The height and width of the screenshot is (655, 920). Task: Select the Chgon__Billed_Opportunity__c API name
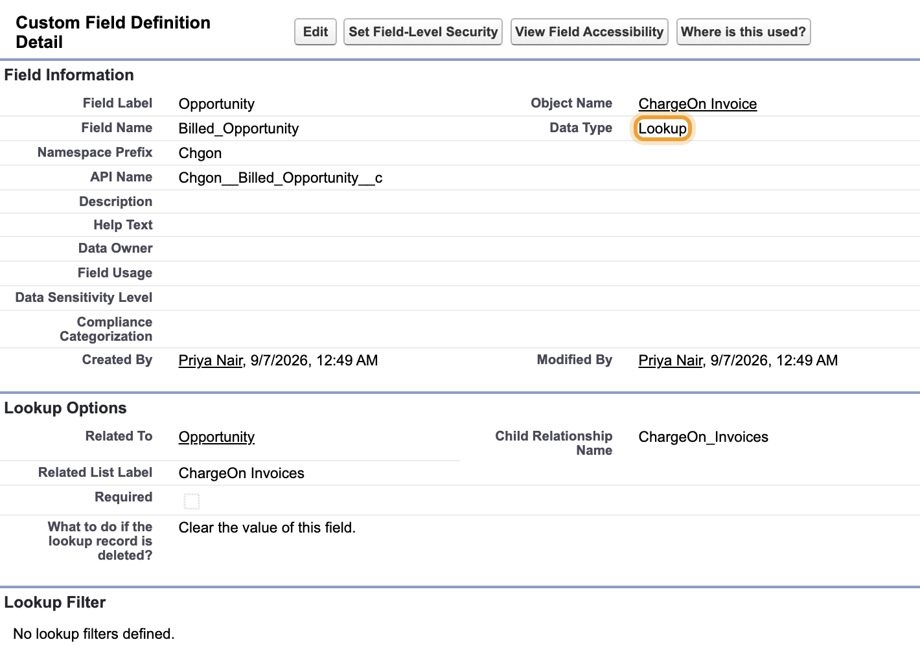[281, 178]
